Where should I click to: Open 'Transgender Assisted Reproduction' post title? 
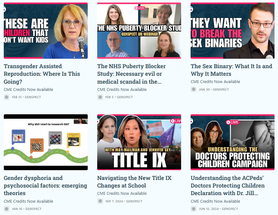[42, 74]
